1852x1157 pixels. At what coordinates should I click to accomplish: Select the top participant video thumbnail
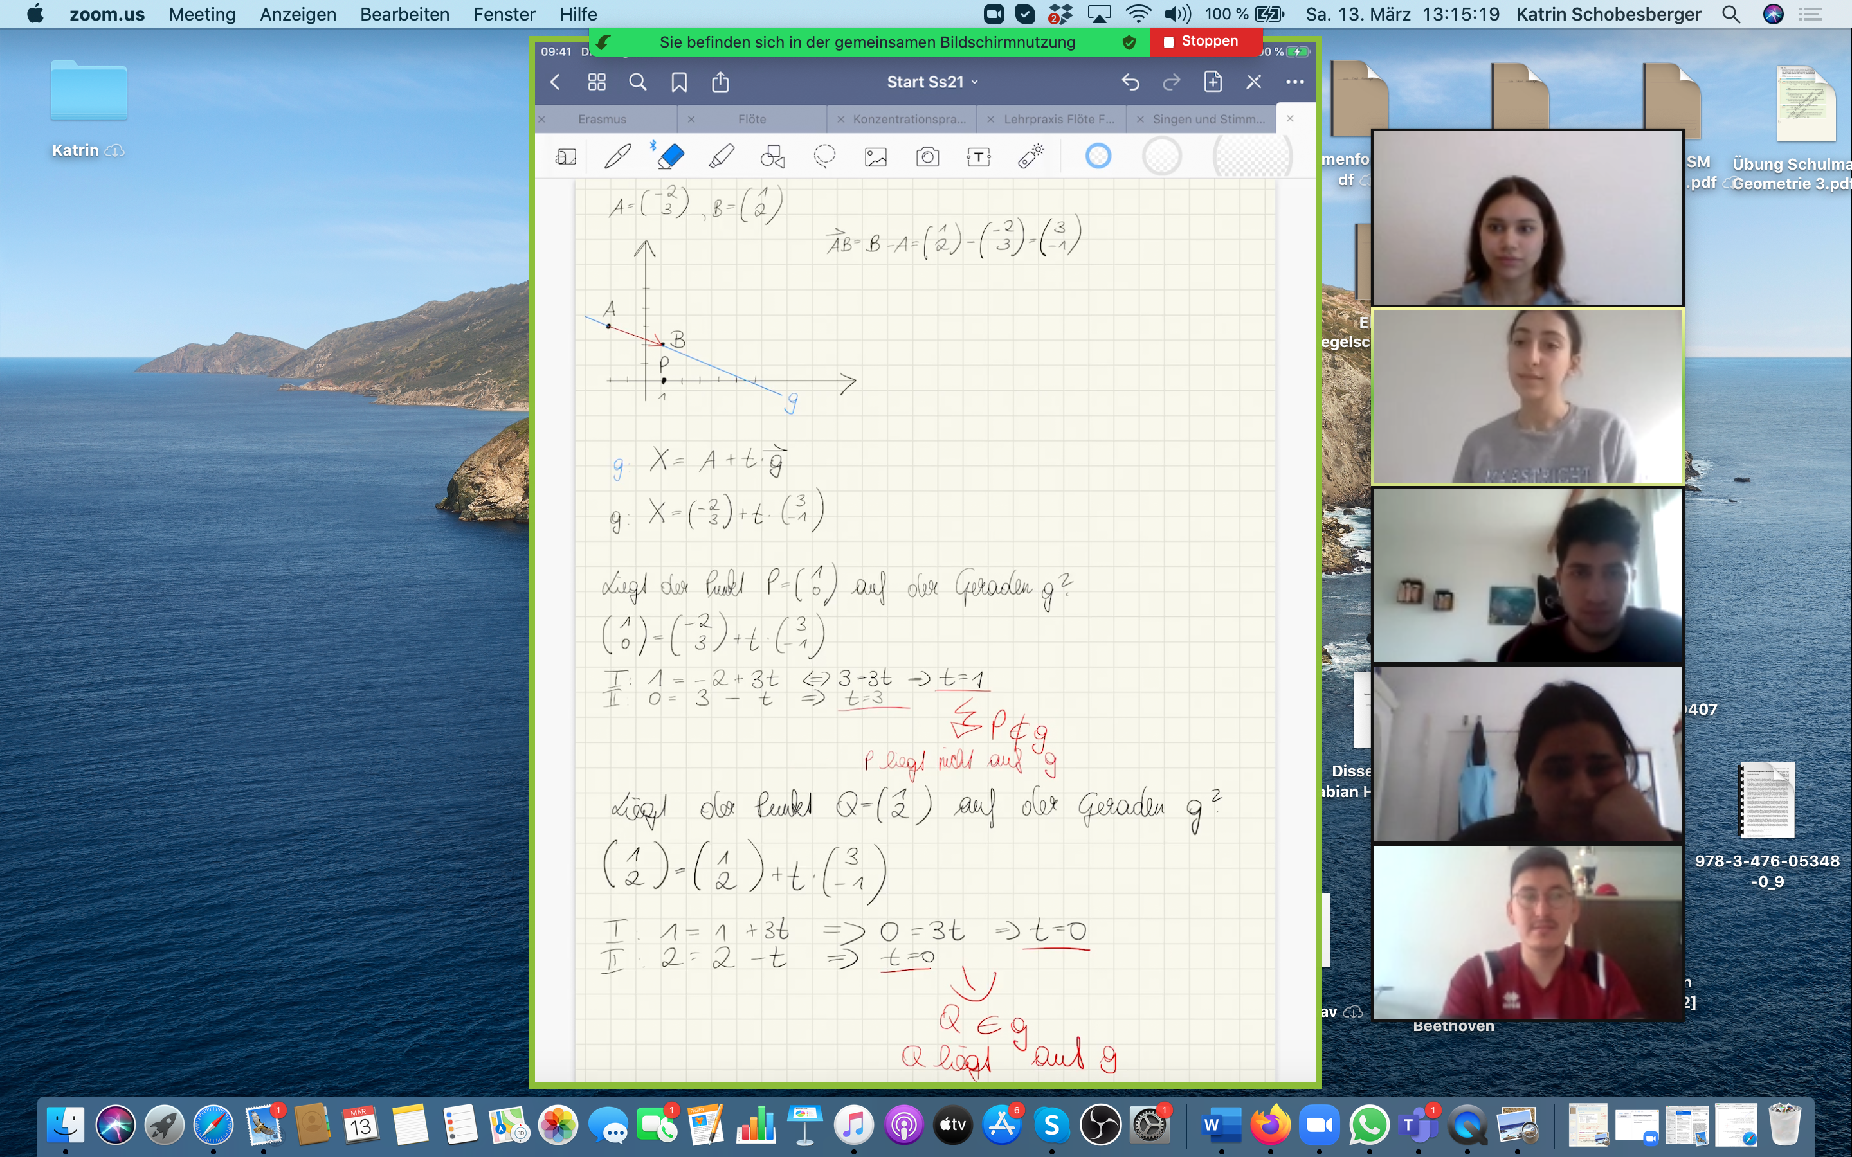pyautogui.click(x=1527, y=217)
